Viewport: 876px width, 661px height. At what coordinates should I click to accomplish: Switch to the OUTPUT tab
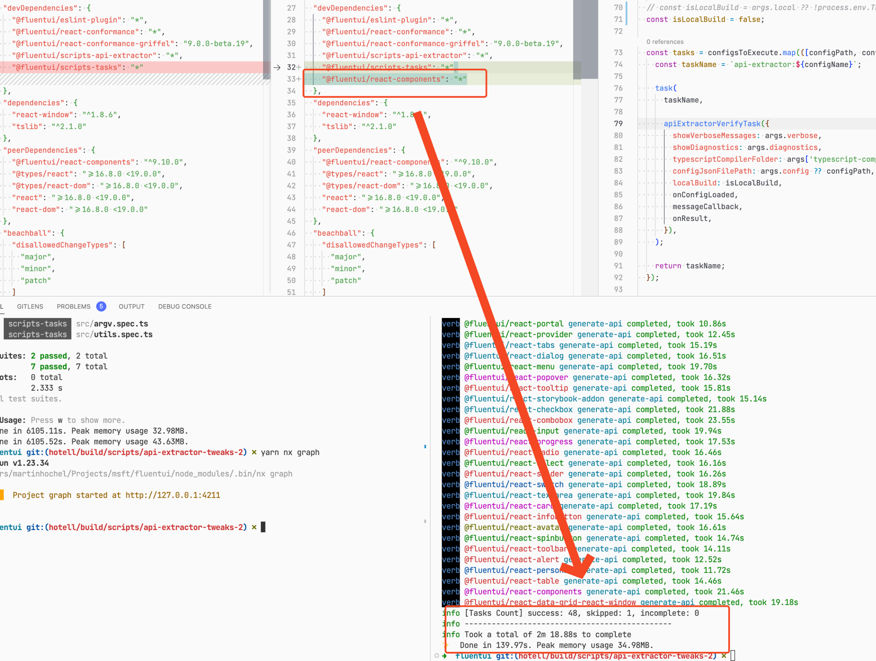tap(132, 306)
